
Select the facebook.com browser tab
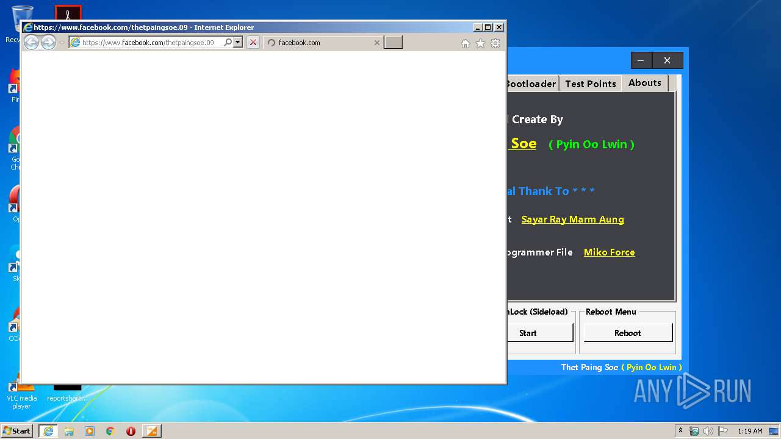pos(323,43)
